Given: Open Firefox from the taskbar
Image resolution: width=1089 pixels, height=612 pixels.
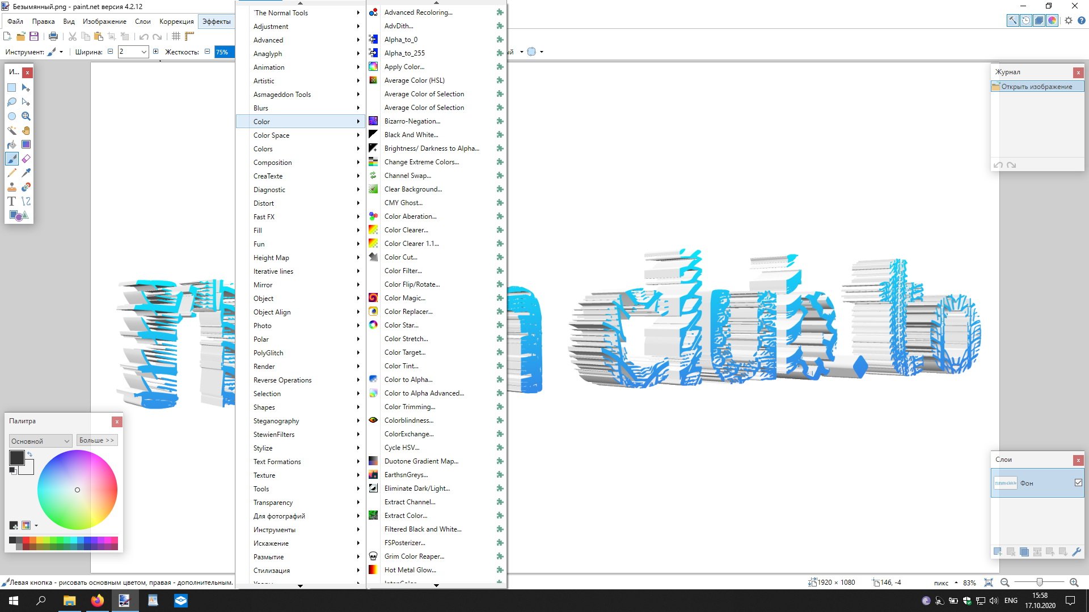Looking at the screenshot, I should click(x=97, y=601).
